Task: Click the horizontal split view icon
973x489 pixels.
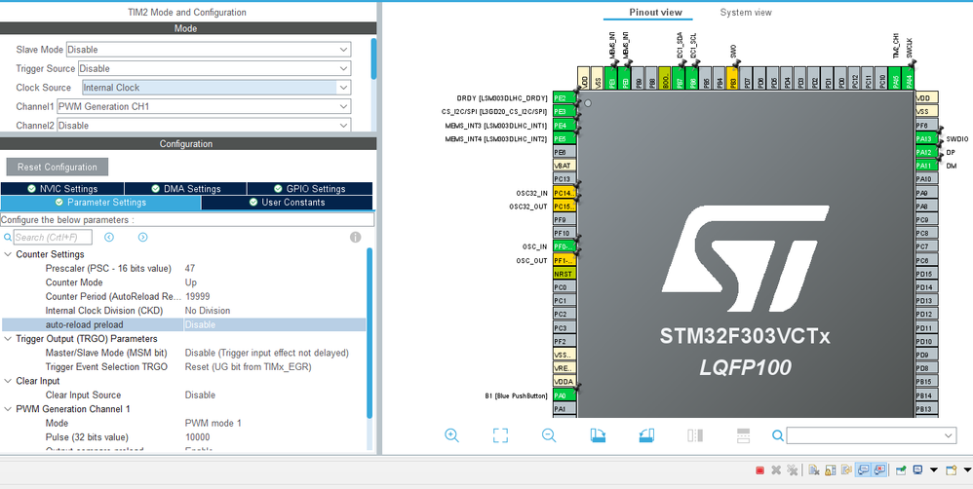Action: (744, 435)
